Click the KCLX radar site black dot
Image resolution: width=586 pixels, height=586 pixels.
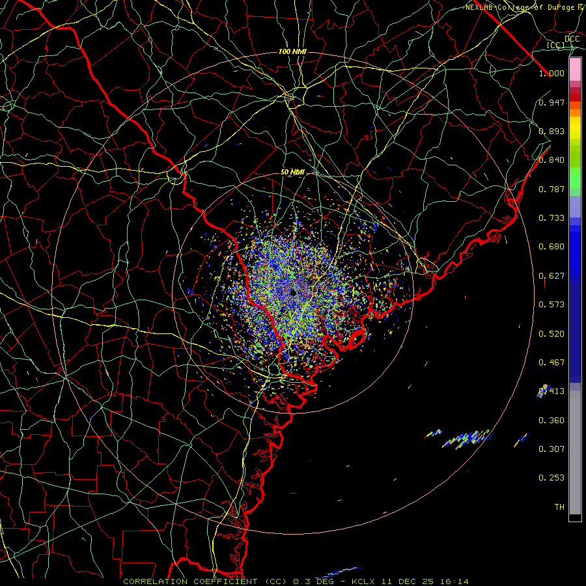[x=293, y=292]
